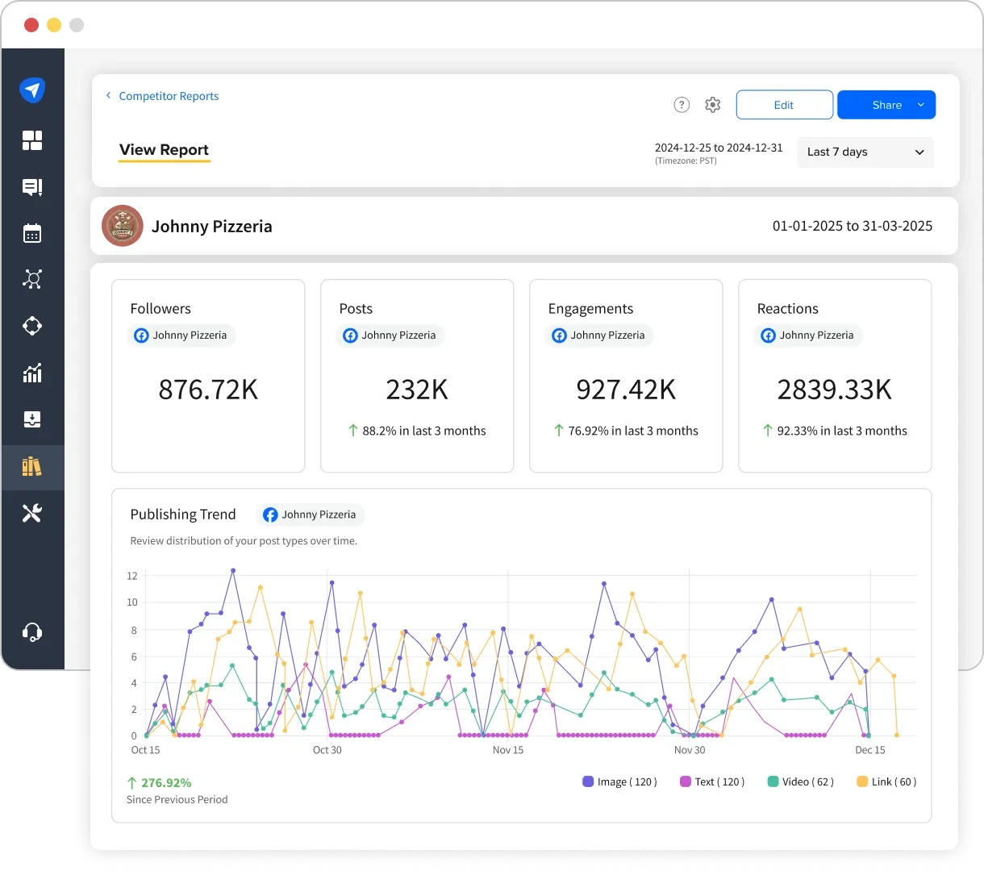
Task: Click the Share button
Action: tap(886, 105)
